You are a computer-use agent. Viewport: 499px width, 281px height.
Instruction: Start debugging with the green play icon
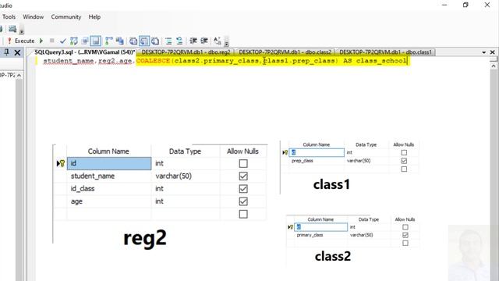[41, 41]
